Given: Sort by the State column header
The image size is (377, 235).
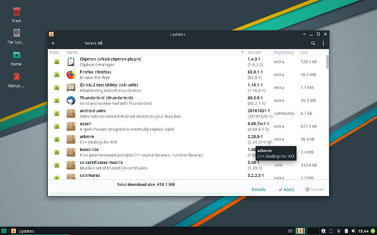Looking at the screenshot, I should point(57,52).
